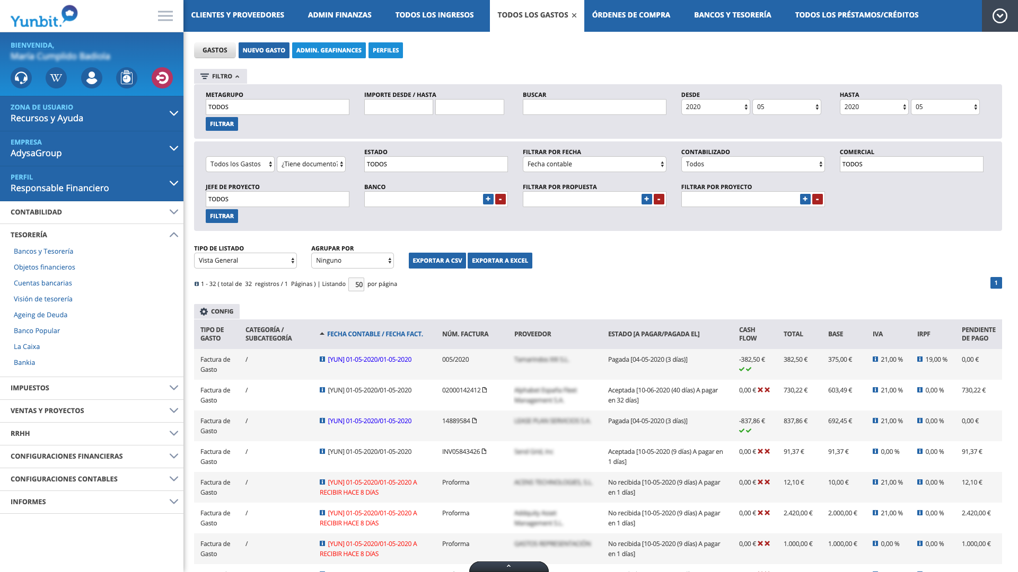The height and width of the screenshot is (572, 1018).
Task: Switch to Todos los Ingresos tab
Action: pyautogui.click(x=435, y=15)
